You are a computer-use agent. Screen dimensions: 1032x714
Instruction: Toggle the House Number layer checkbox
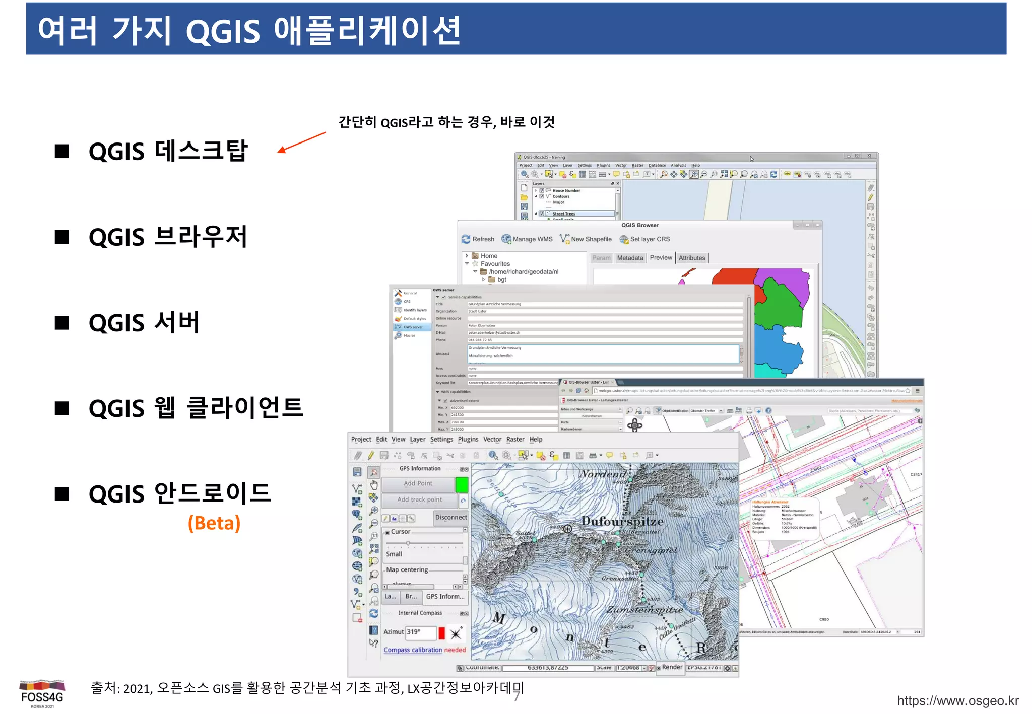pos(542,191)
